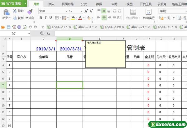Open the font size 12 dropdown
Image resolution: width=187 pixels, height=128 pixels.
click(82, 11)
